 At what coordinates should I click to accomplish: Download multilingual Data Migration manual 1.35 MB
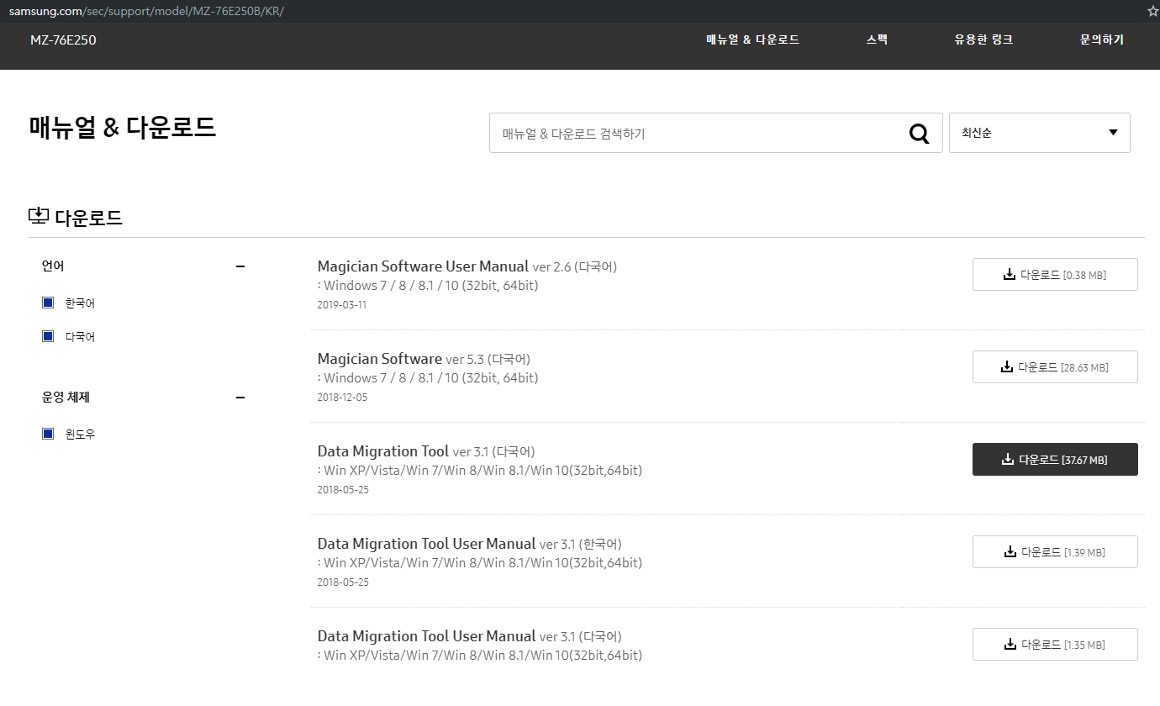click(1055, 645)
